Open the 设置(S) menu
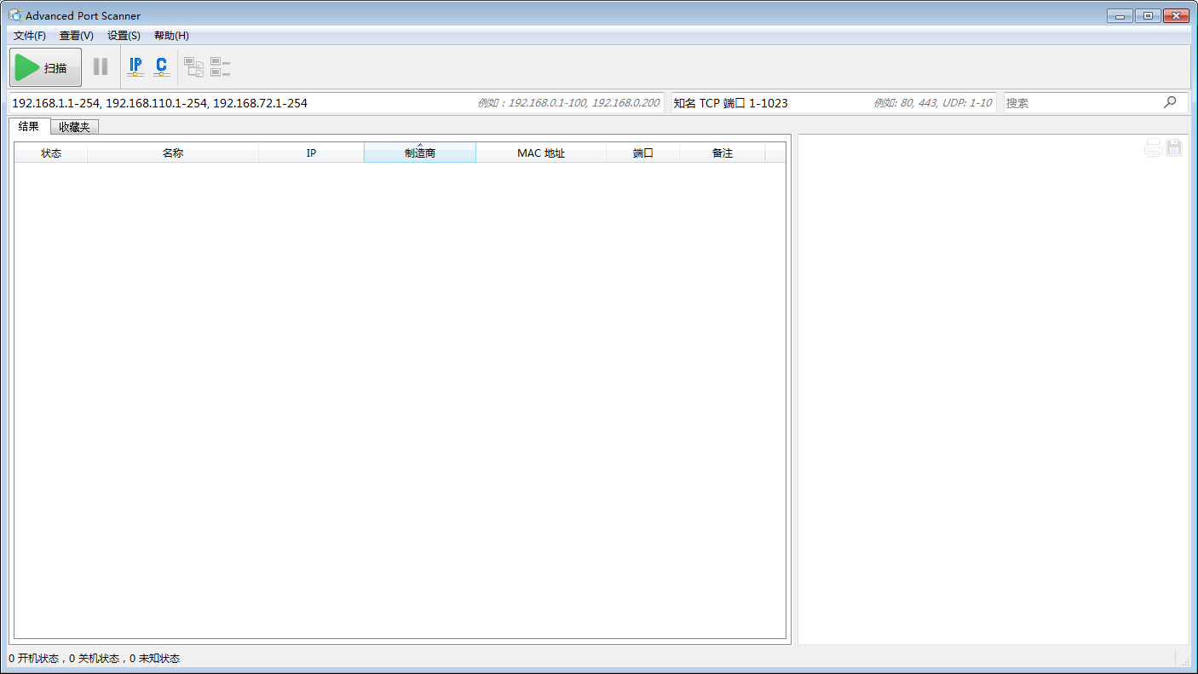Image resolution: width=1198 pixels, height=674 pixels. pos(124,36)
